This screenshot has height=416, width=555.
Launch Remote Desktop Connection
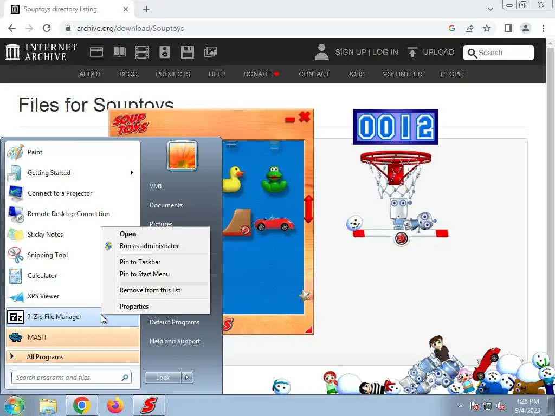pyautogui.click(x=73, y=213)
